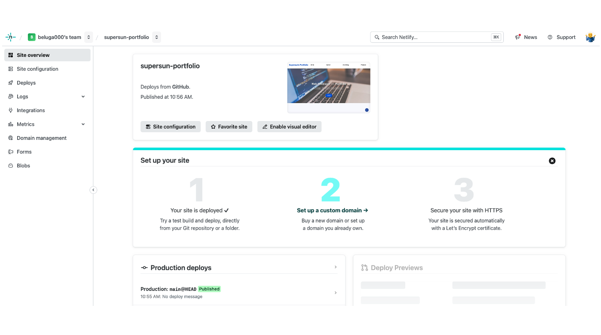Click the Deploys rocket icon
Screen dimensions: 601x335
pyautogui.click(x=11, y=83)
